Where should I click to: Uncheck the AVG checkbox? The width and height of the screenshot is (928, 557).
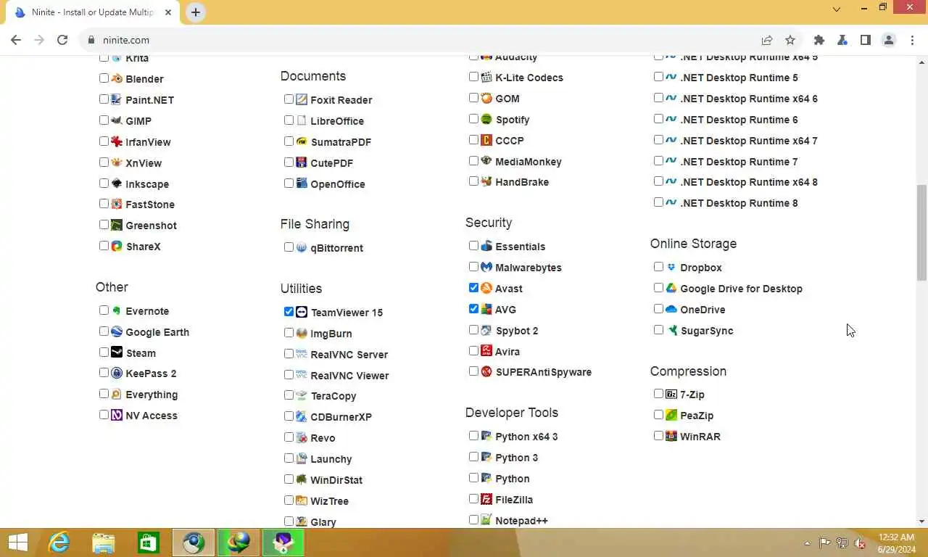[473, 309]
